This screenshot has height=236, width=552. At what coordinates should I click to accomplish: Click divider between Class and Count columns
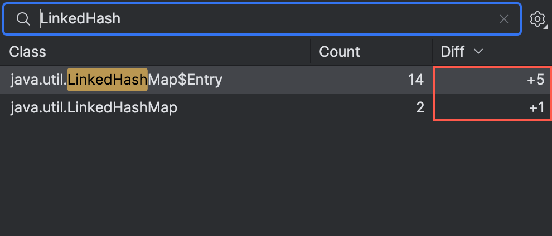(x=311, y=52)
